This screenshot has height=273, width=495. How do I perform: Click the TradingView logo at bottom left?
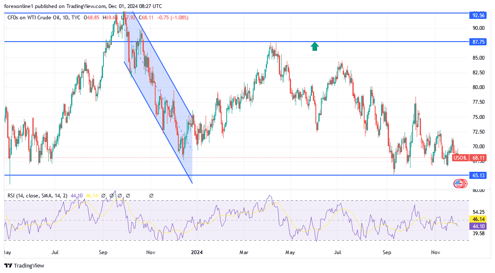(24, 265)
